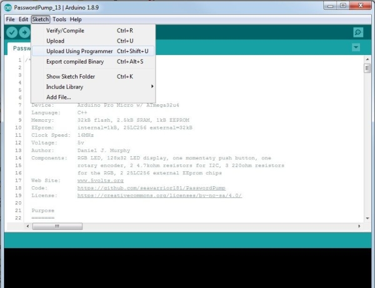This screenshot has height=288, width=375.
Task: Open the Edit menu
Action: [24, 19]
